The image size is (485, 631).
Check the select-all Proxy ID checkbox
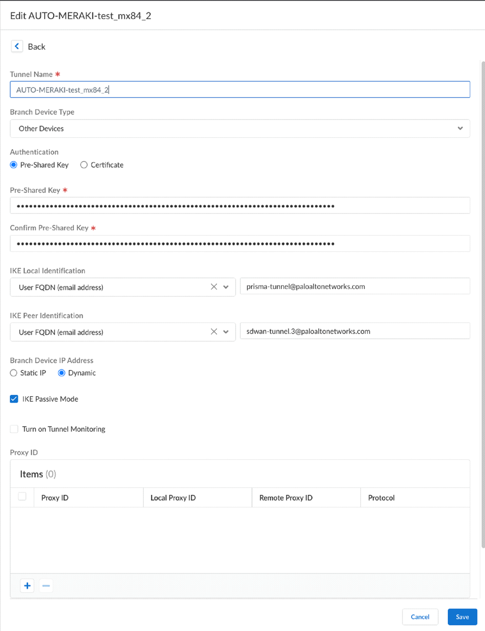pyautogui.click(x=22, y=497)
